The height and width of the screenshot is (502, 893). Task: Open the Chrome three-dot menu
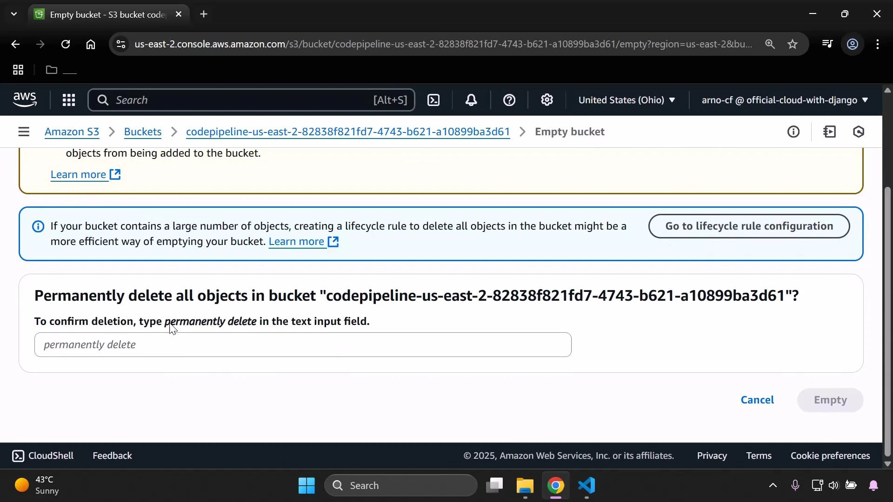pyautogui.click(x=878, y=44)
